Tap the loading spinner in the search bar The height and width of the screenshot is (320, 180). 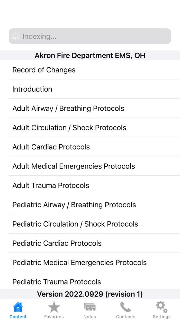[x=16, y=36]
